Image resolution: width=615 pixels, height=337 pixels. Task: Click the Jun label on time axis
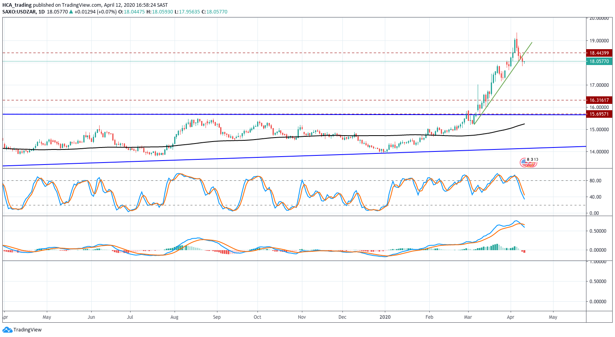coord(91,317)
